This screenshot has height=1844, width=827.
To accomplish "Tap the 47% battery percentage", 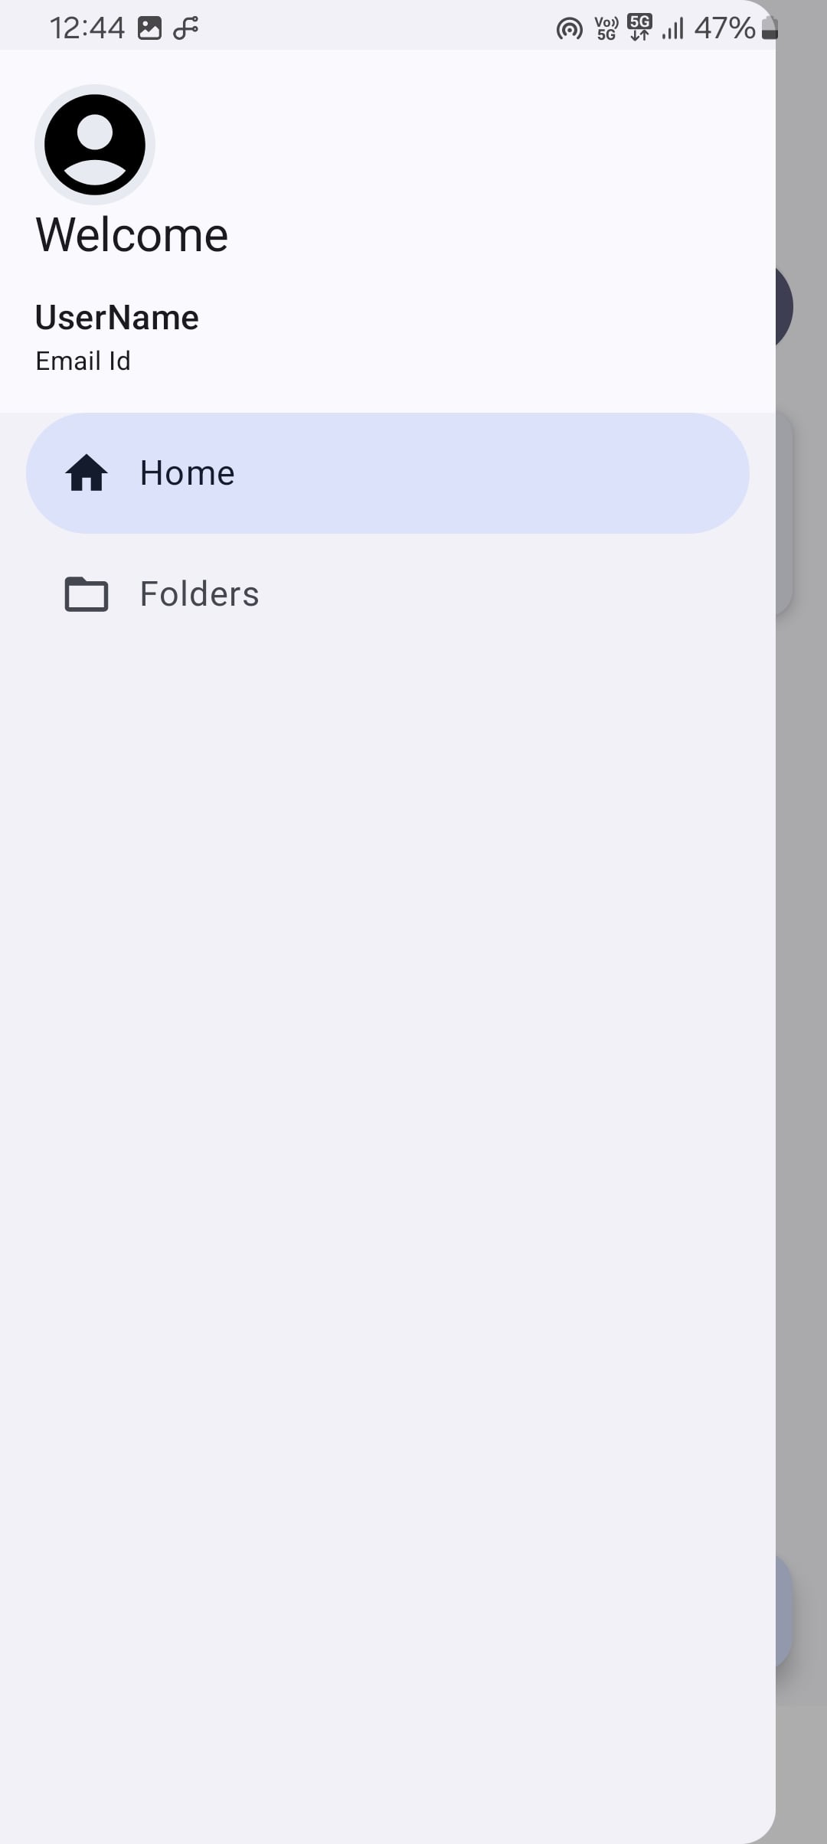I will 724,28.
